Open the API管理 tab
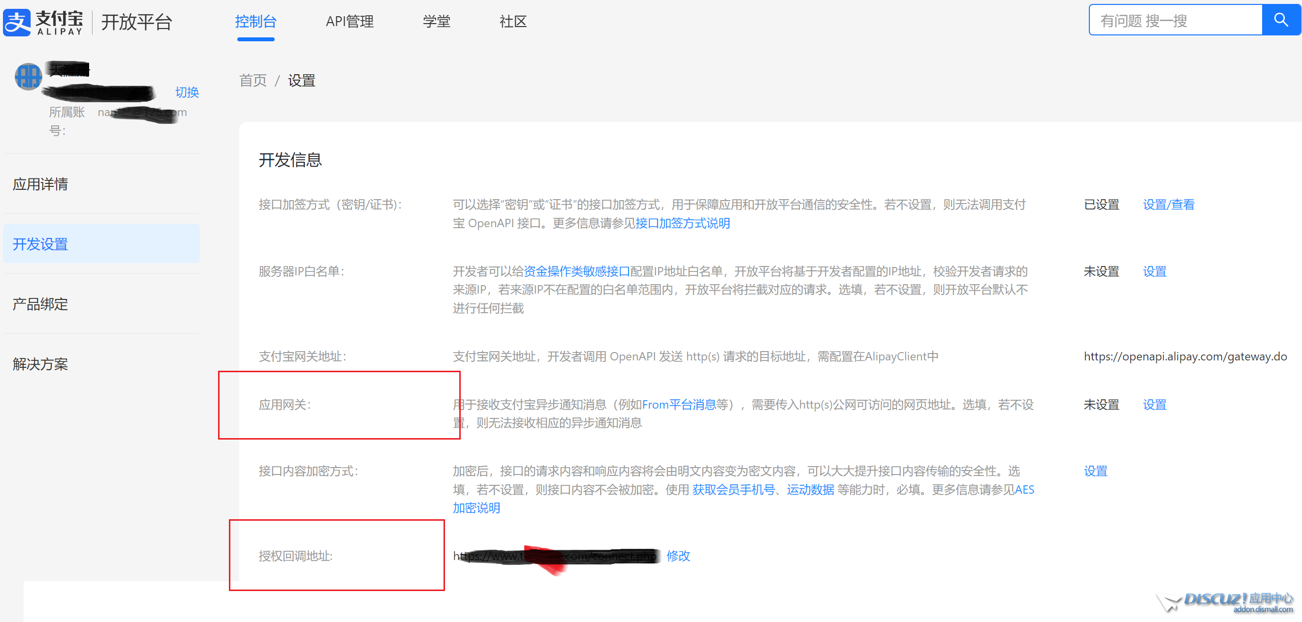1302x622 pixels. point(350,22)
